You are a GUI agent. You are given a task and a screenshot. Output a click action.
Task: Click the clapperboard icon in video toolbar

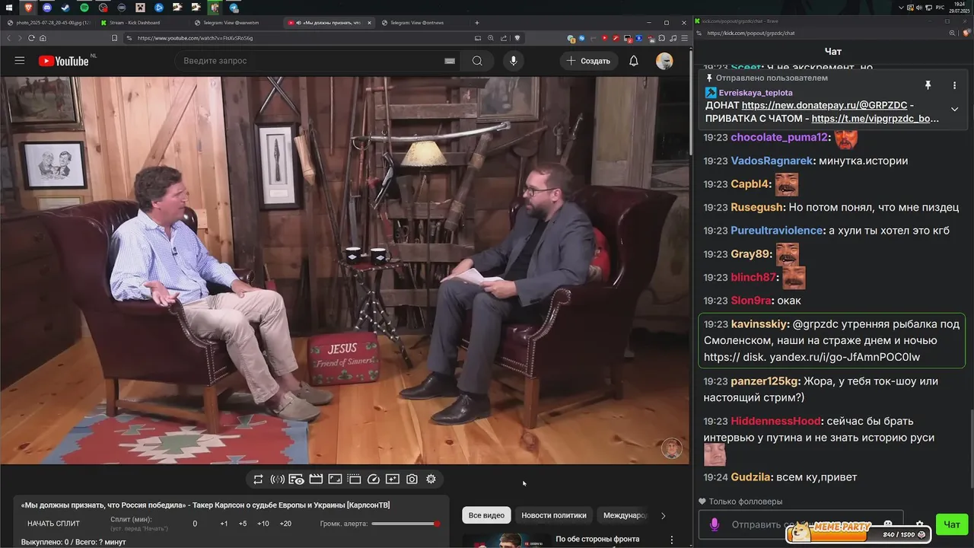click(316, 479)
